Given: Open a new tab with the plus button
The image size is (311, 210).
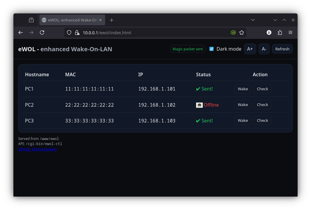Looking at the screenshot, I should tap(112, 20).
